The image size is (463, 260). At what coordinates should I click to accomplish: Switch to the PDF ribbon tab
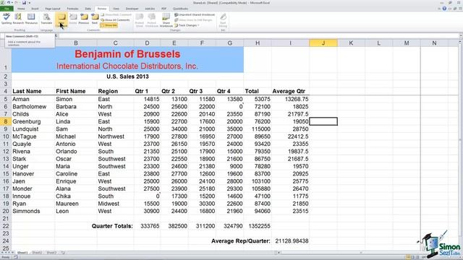click(163, 9)
